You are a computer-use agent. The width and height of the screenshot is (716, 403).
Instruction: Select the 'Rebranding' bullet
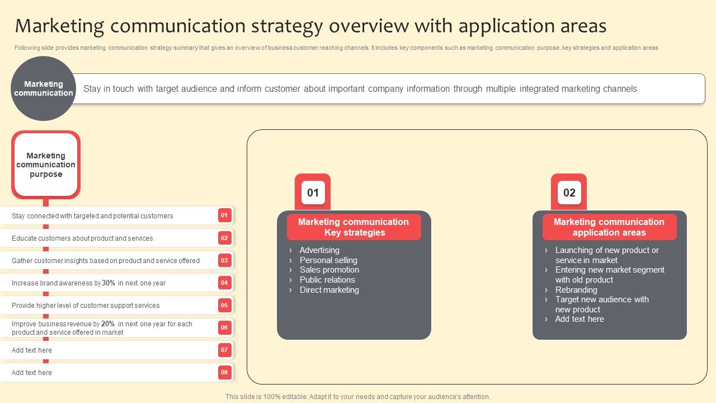pyautogui.click(x=576, y=290)
